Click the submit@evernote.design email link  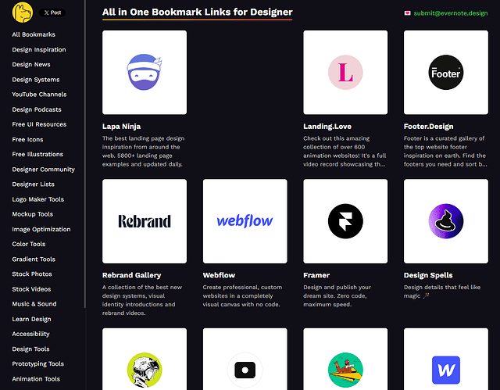[x=451, y=13]
